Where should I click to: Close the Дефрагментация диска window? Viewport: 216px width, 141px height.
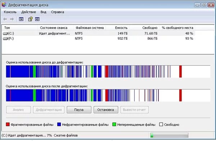[x=211, y=5]
